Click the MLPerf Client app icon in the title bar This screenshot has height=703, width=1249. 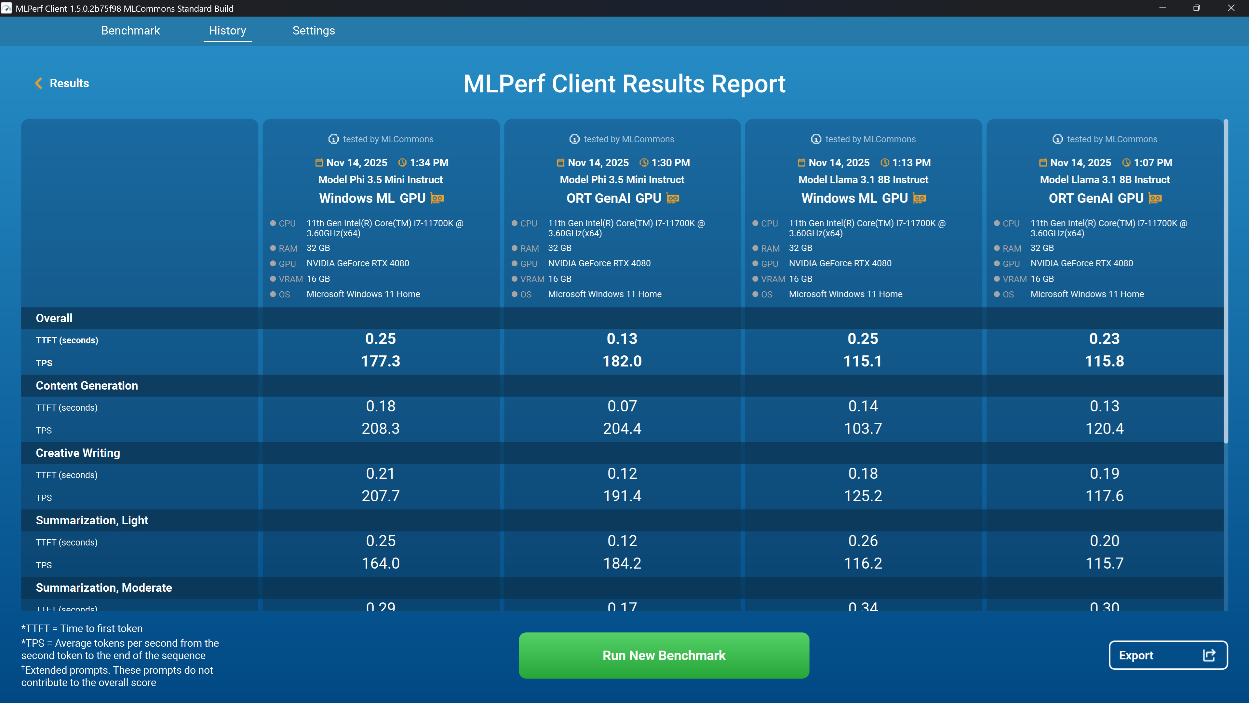coord(6,8)
